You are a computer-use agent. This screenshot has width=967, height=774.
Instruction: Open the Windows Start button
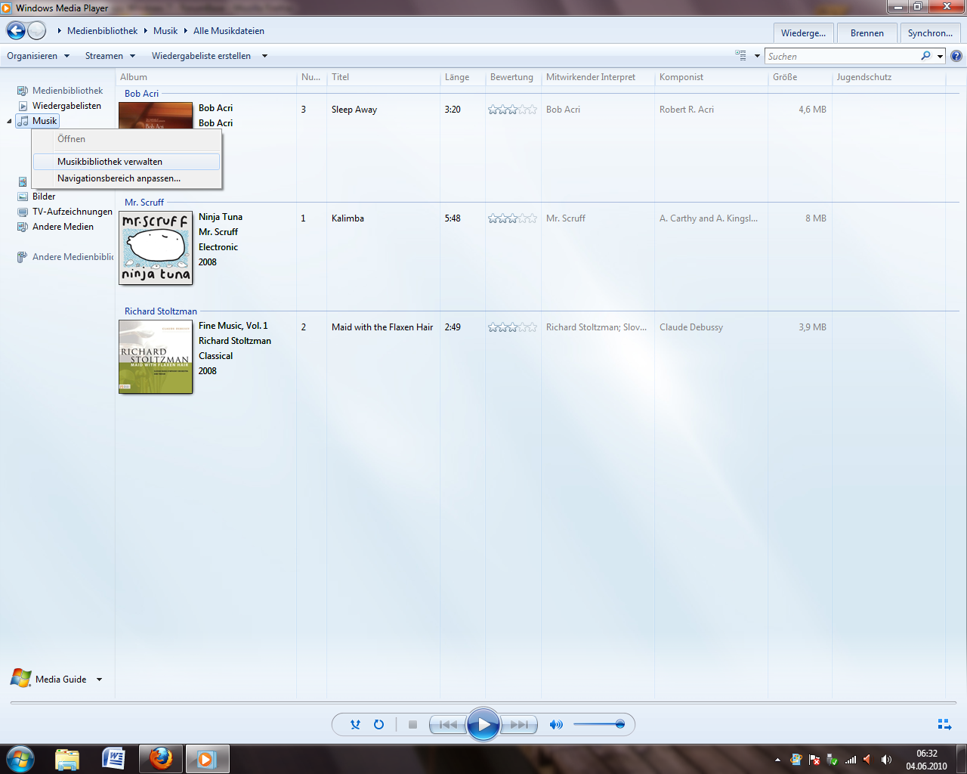point(20,759)
